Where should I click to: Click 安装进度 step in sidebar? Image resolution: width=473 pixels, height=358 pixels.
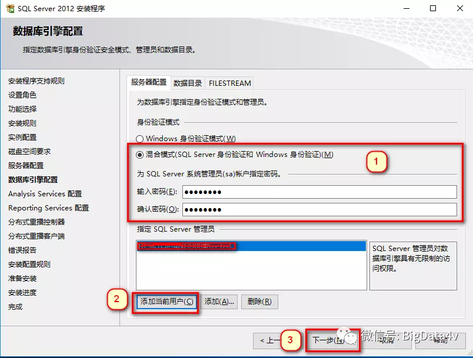(22, 293)
